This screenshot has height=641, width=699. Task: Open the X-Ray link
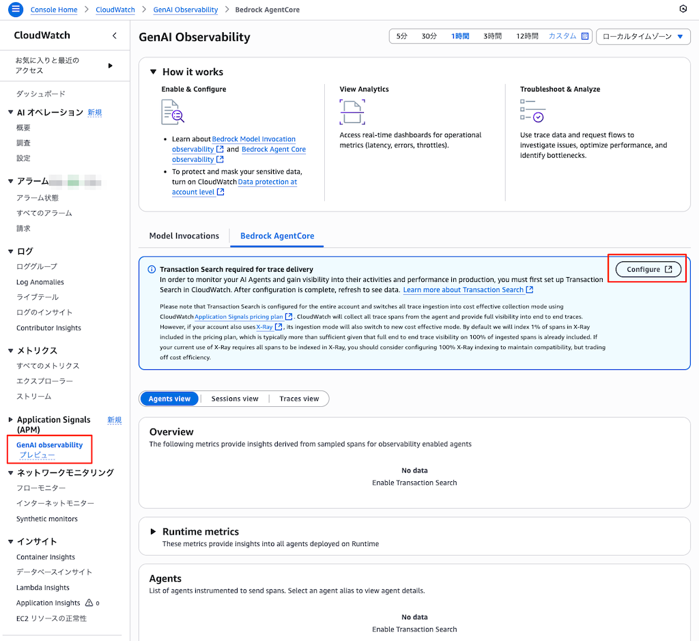(x=264, y=327)
